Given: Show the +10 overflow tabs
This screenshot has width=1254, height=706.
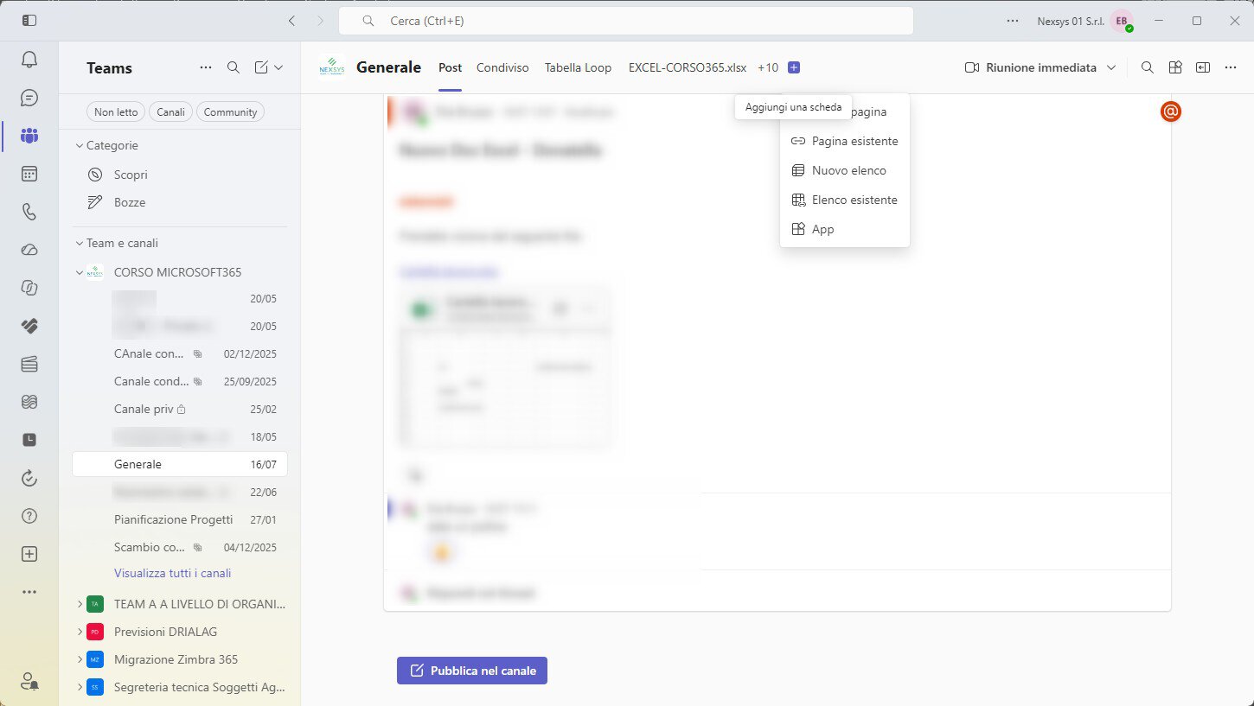Looking at the screenshot, I should (x=768, y=67).
